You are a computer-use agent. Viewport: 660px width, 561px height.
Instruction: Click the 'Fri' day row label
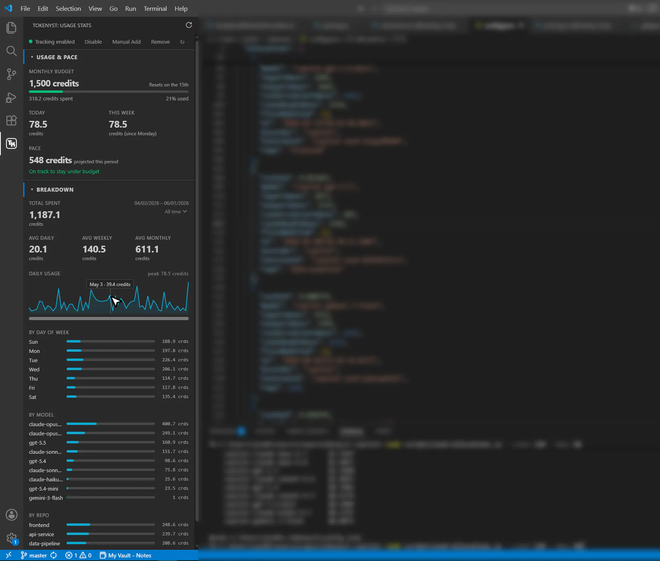coord(32,388)
